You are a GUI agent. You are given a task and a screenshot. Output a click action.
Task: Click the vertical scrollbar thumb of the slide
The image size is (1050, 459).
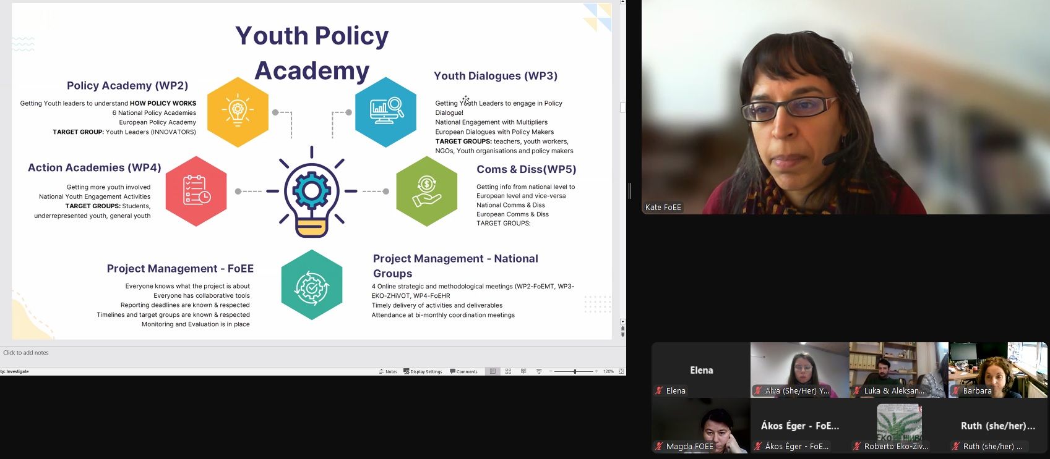[x=622, y=107]
